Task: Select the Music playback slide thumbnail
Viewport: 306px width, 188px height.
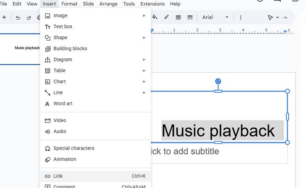Action: click(20, 49)
